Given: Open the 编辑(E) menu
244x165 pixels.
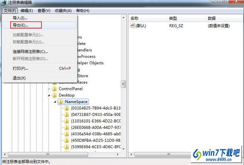Looking at the screenshot, I should (x=27, y=11).
